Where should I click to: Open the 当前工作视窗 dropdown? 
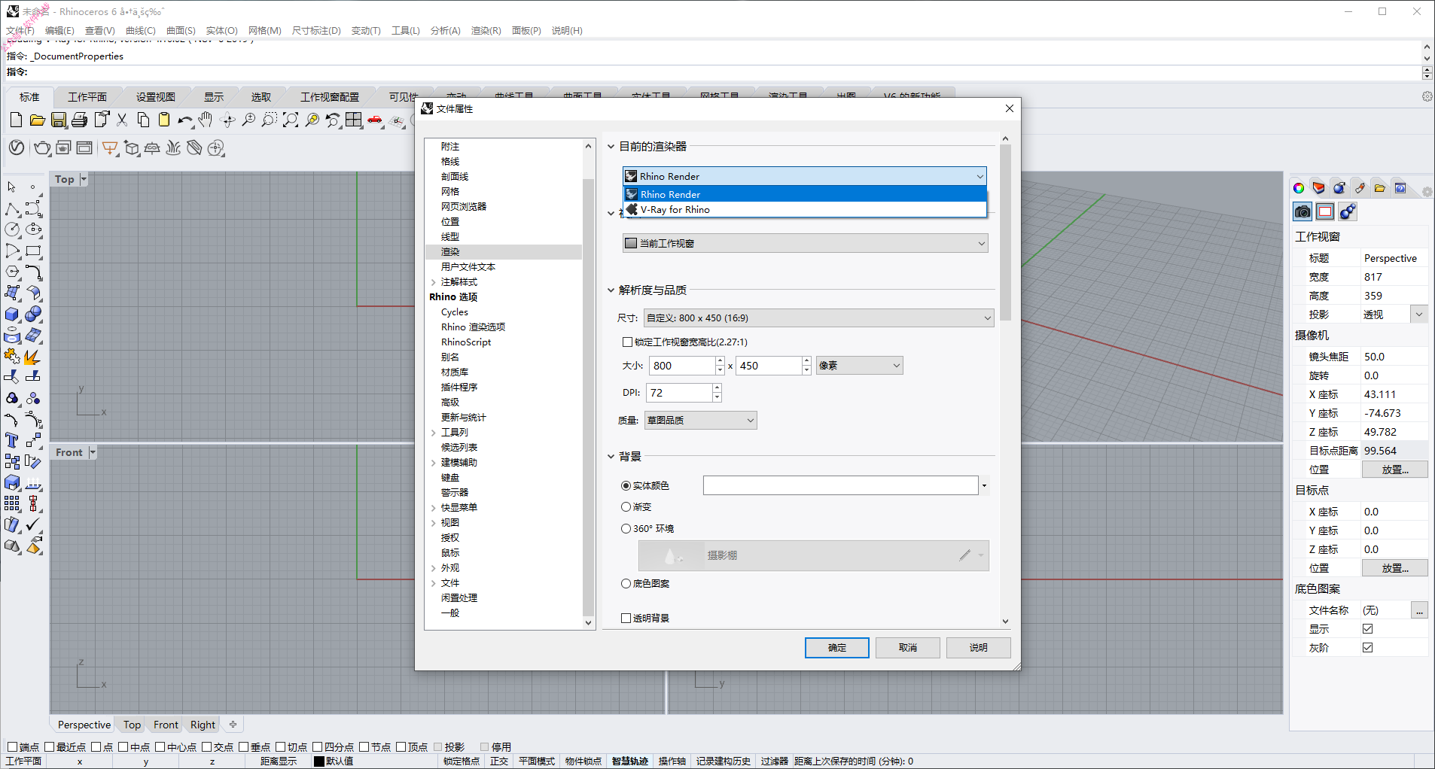[805, 243]
